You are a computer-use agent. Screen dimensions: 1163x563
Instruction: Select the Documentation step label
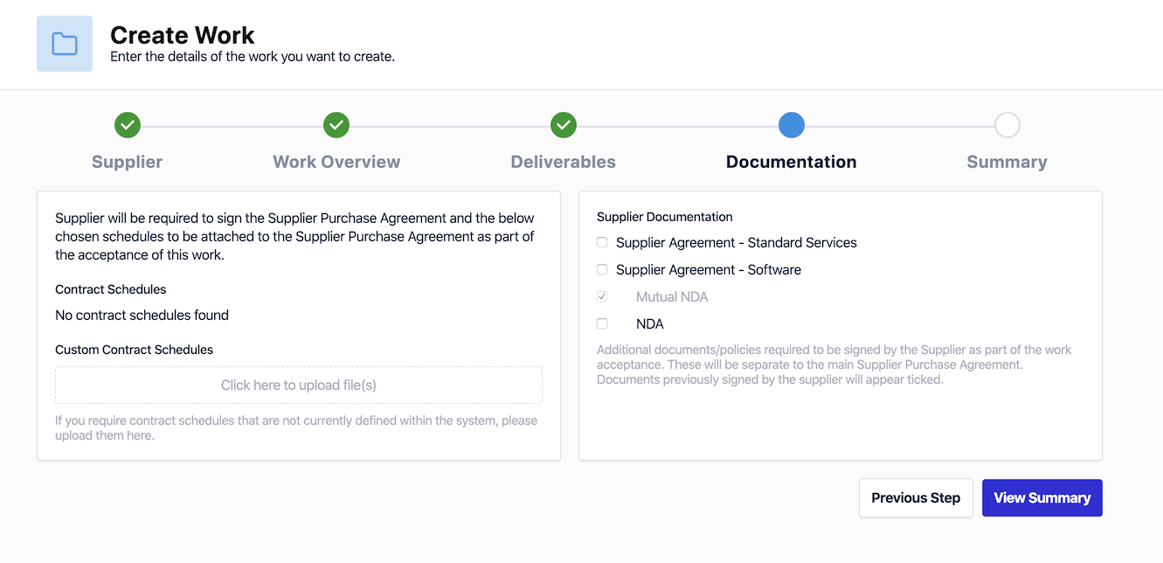click(792, 162)
